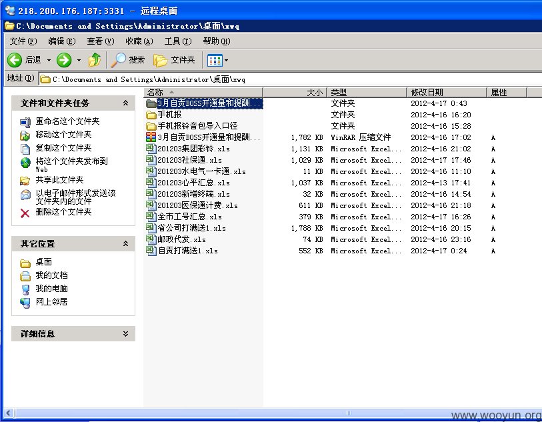542x422 pixels.
Task: Click the horizontal scrollbar left arrow
Action: tap(9, 412)
